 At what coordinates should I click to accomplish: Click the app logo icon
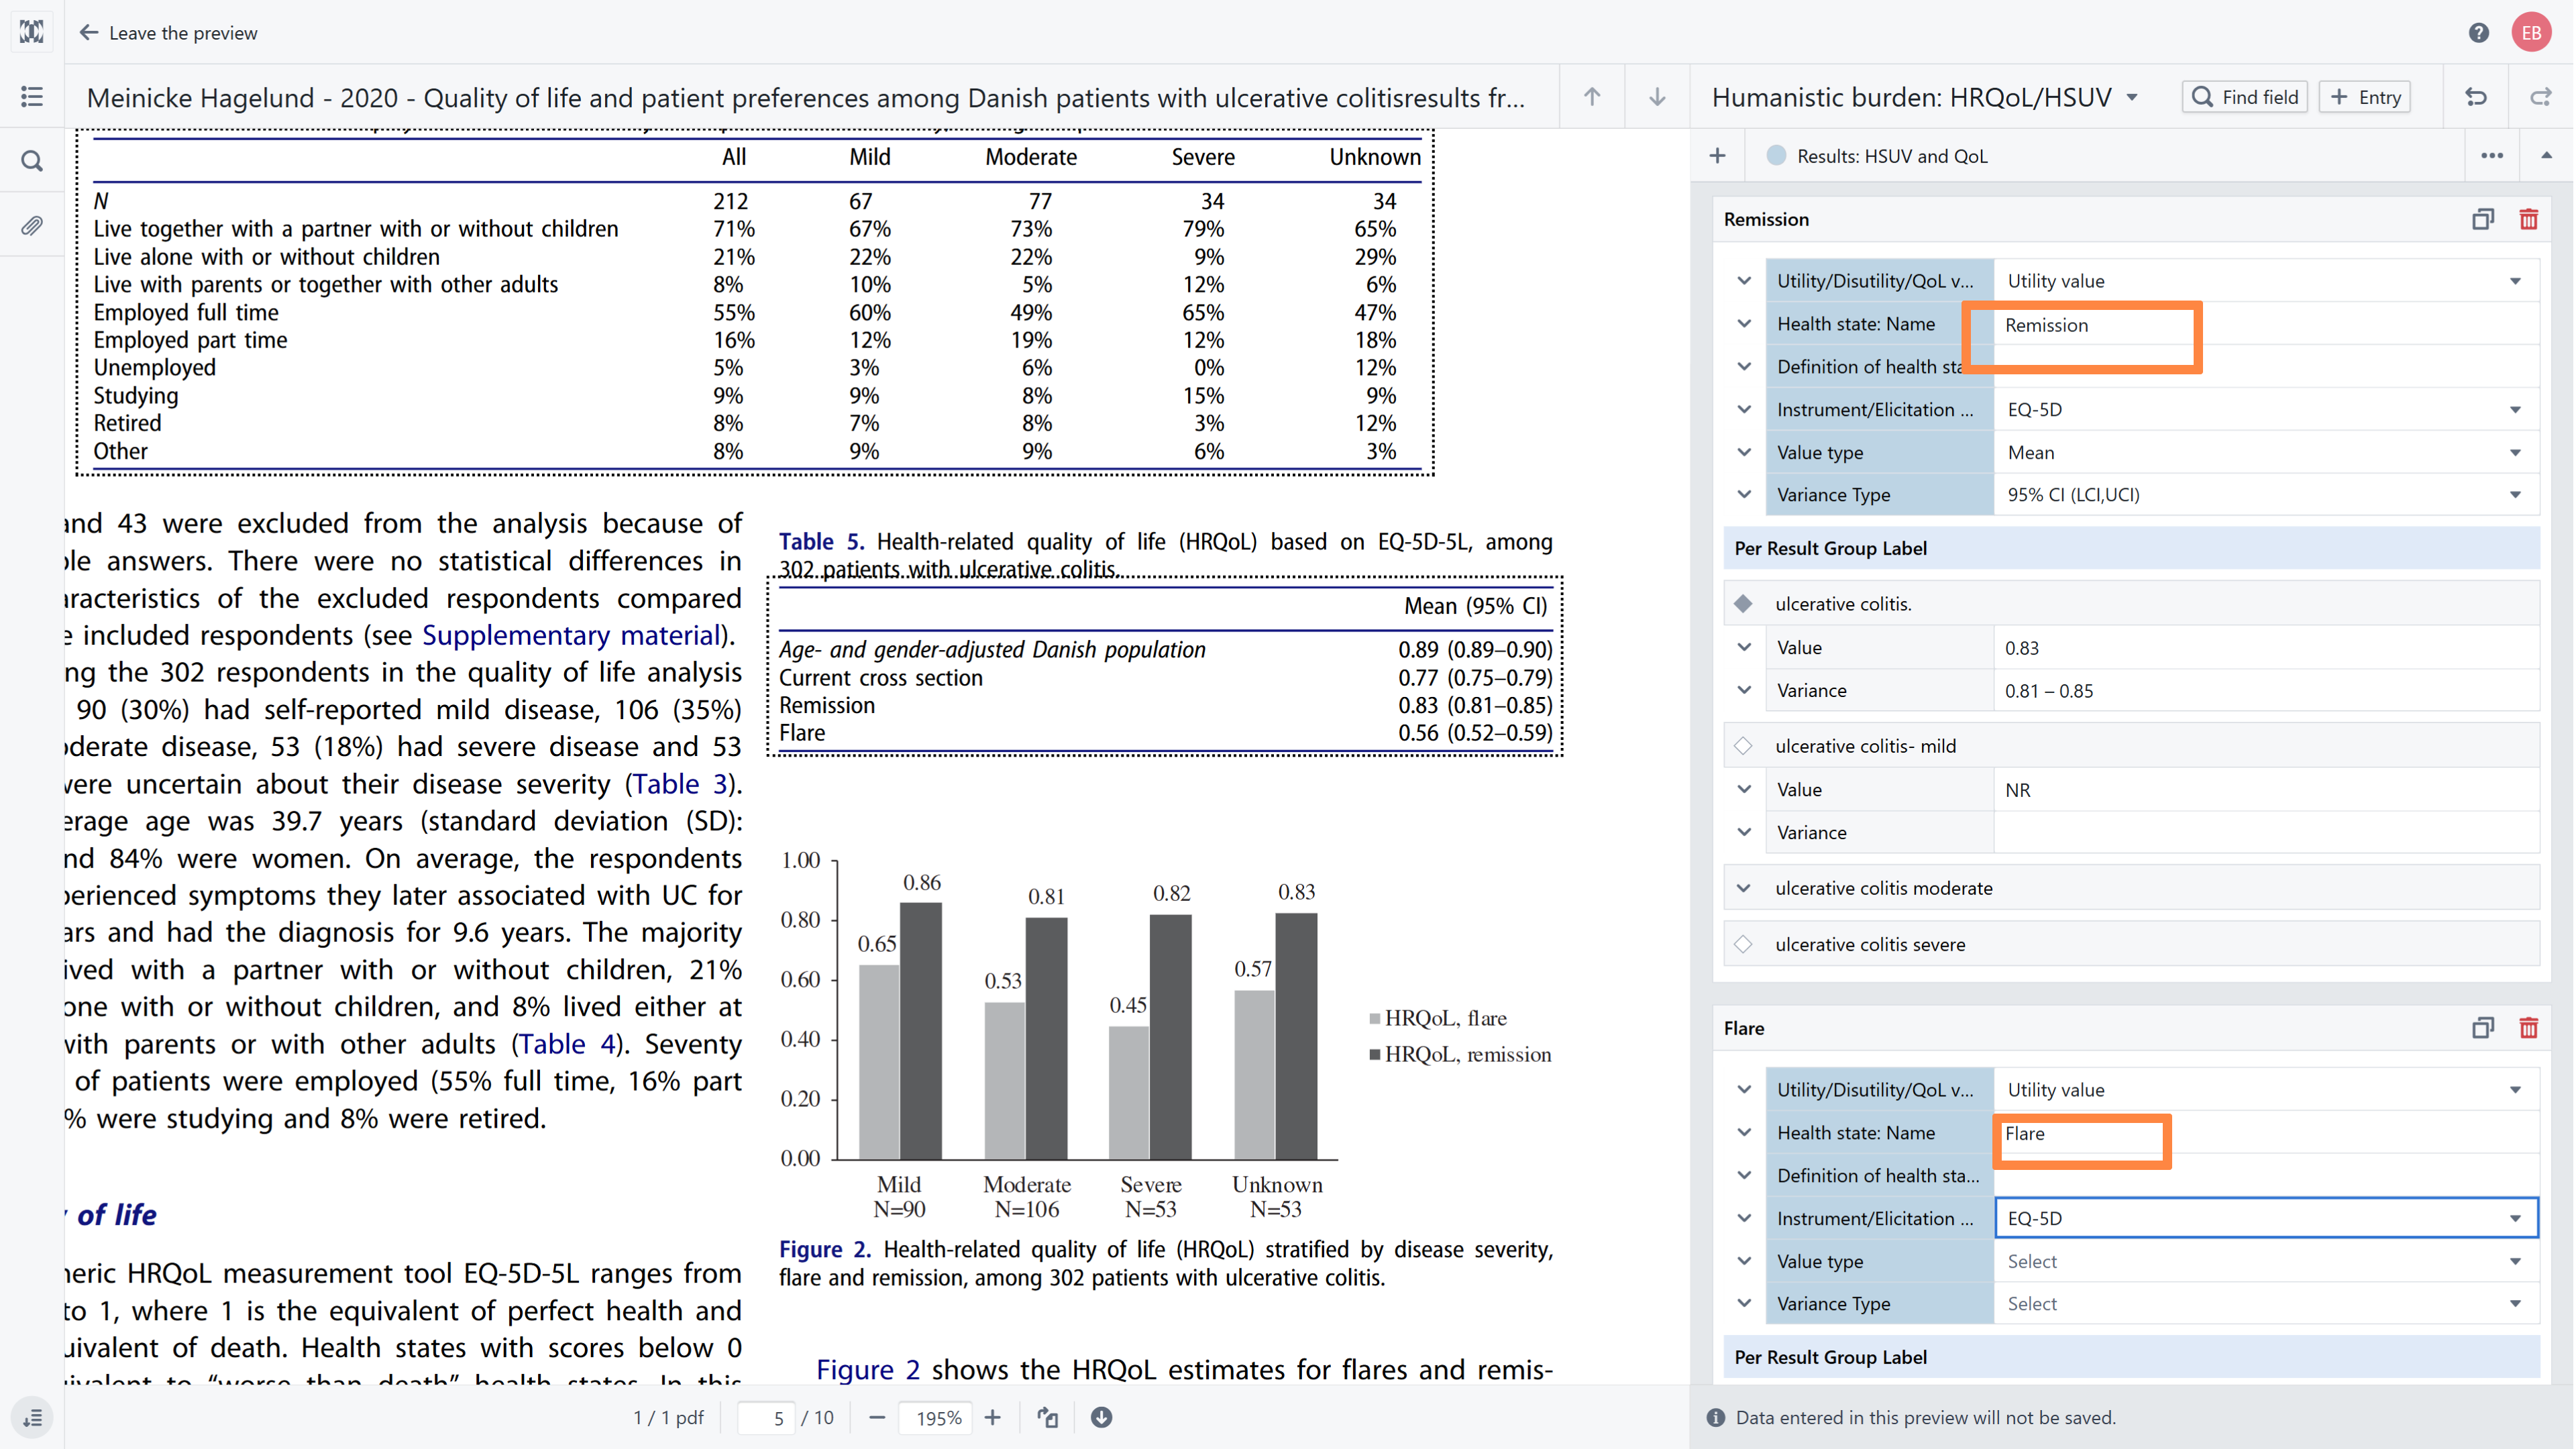pos(32,32)
